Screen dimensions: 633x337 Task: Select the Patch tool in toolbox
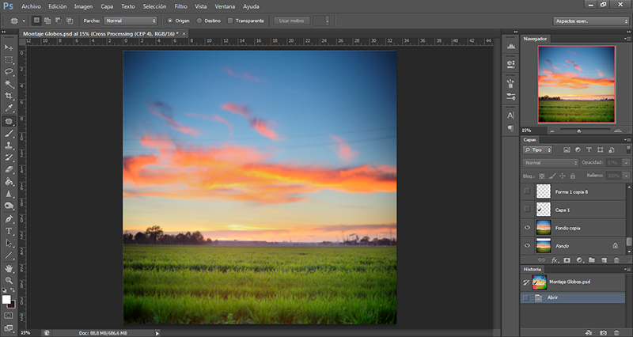[x=9, y=121]
